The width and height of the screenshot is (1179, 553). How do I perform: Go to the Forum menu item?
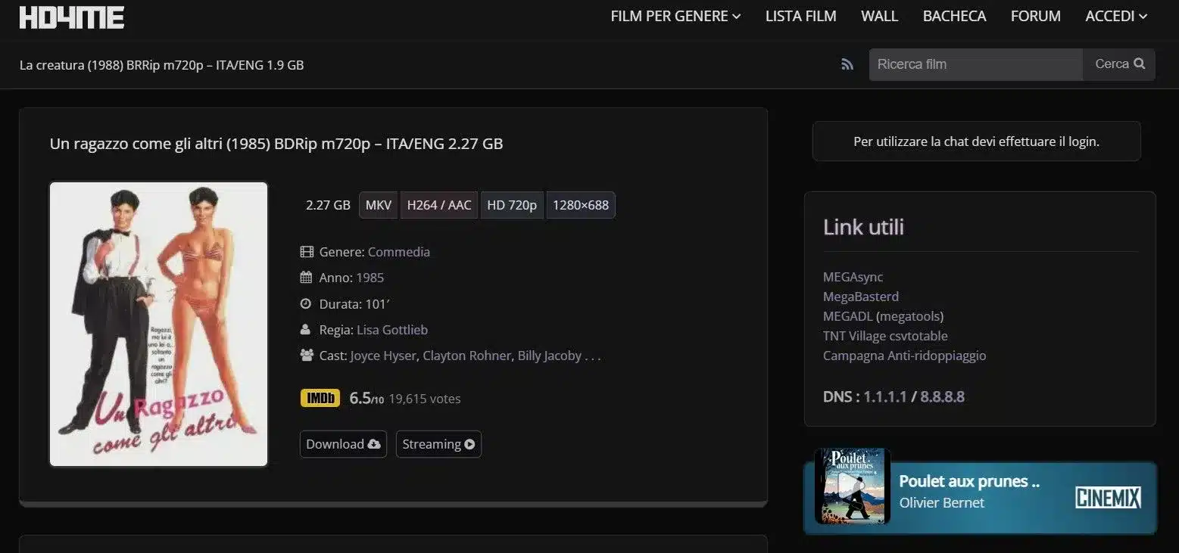coord(1035,17)
